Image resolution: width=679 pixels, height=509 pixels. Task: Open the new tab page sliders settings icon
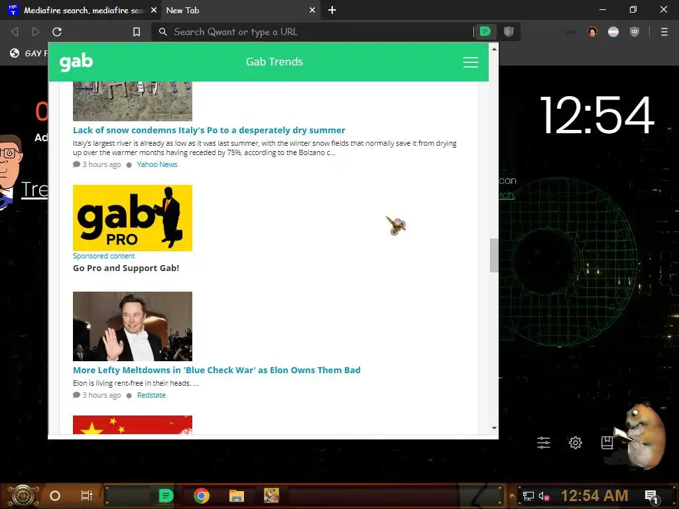544,442
